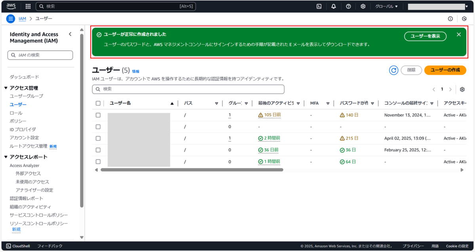
Task: Click the info circle icon under account bar
Action: (x=450, y=19)
